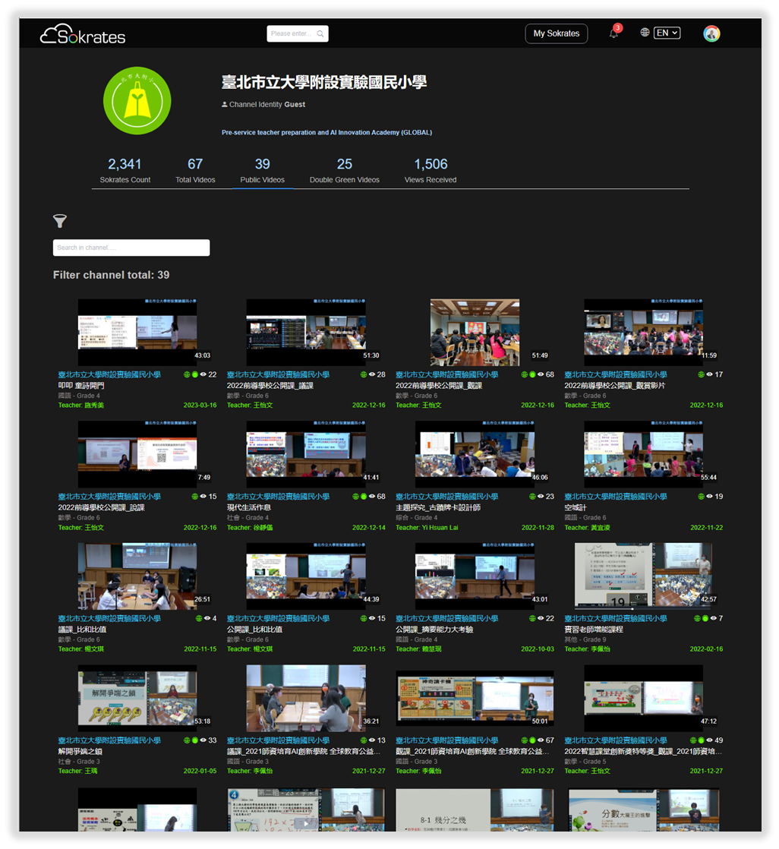This screenshot has height=849, width=779.
Task: Click the eye icon next to 49 views
Action: click(710, 740)
